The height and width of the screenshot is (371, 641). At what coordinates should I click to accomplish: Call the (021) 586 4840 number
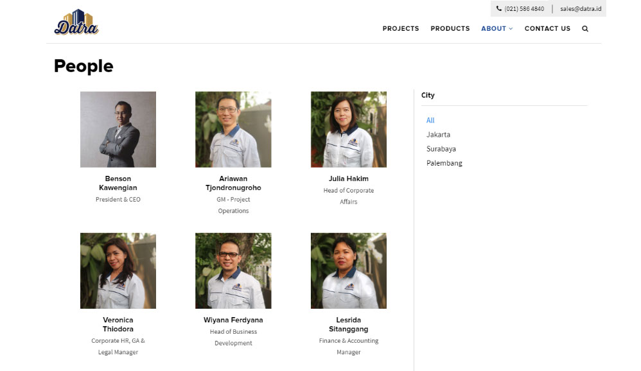[524, 8]
